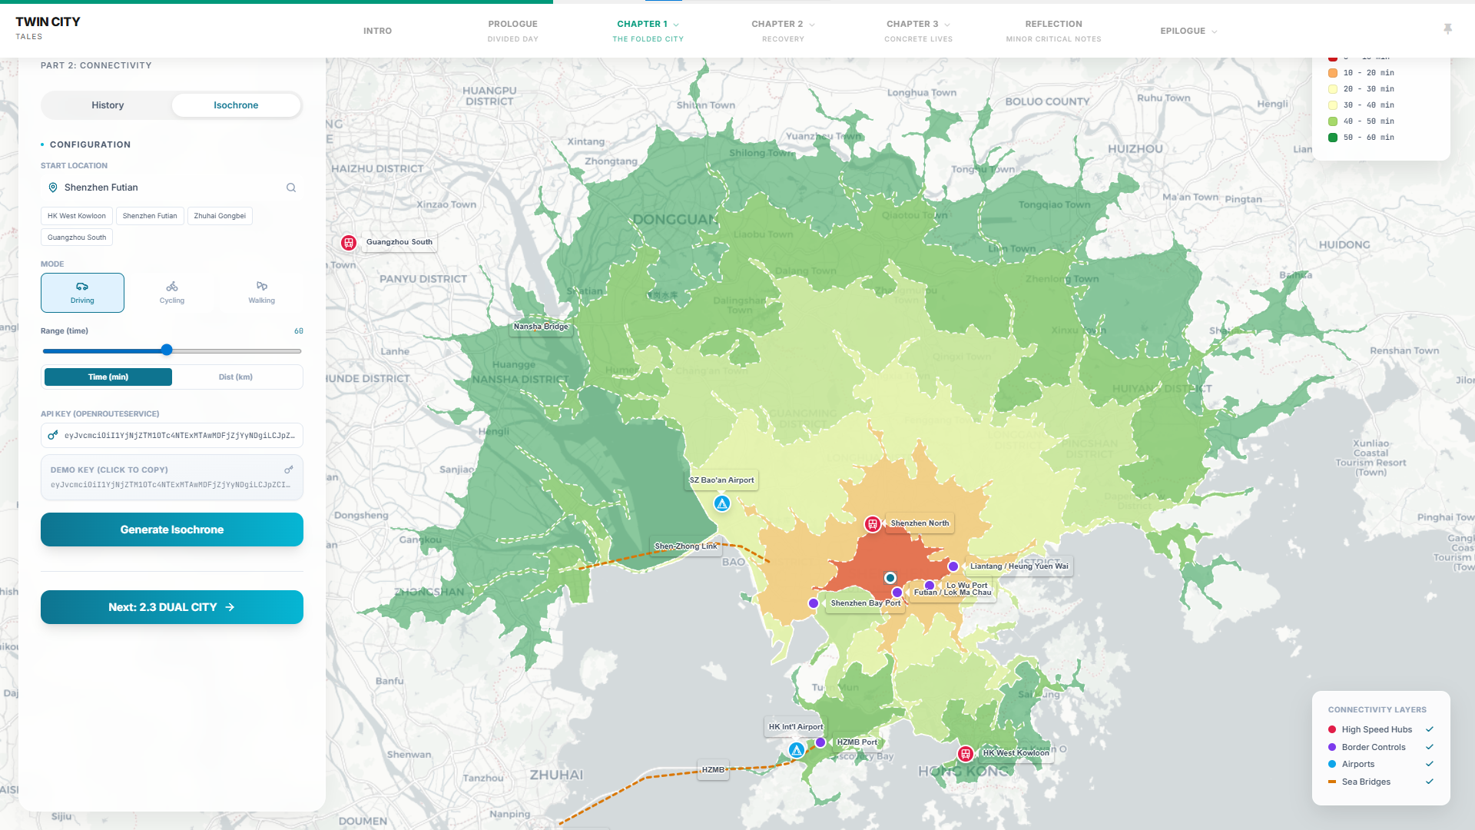Click the range value "60"
Viewport: 1475px width, 830px height.
[299, 331]
